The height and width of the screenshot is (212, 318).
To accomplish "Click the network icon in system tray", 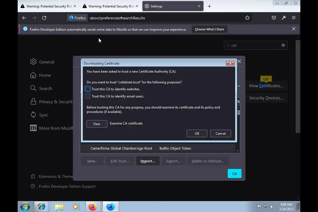I will 266,207.
